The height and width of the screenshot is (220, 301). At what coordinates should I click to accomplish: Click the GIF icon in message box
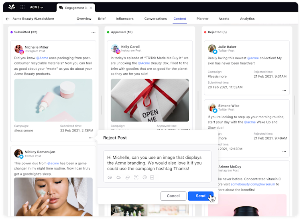pyautogui.click(x=152, y=178)
